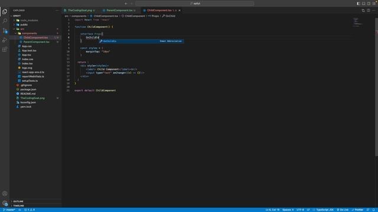Toggle bottom panel layout icon in title bar

click(x=364, y=4)
